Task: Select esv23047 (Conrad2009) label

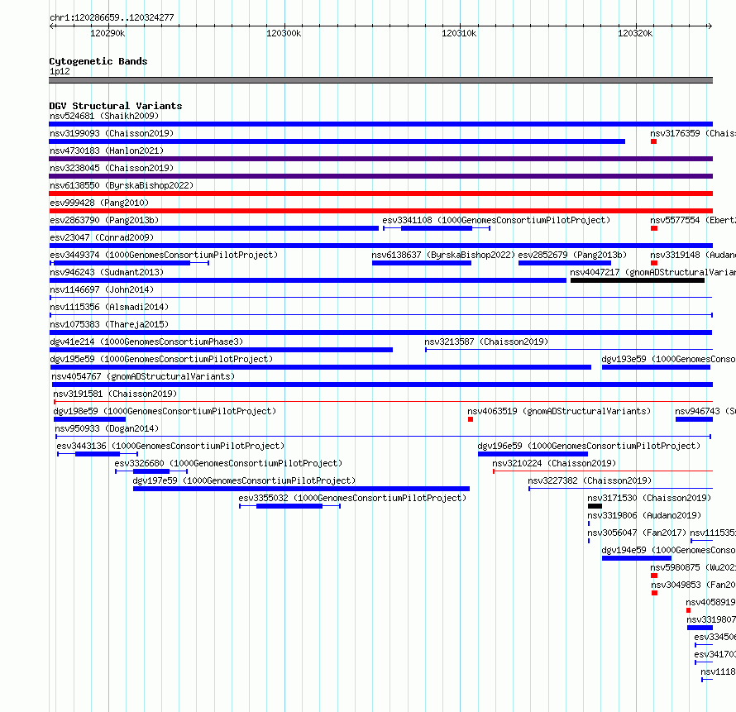Action: point(102,237)
